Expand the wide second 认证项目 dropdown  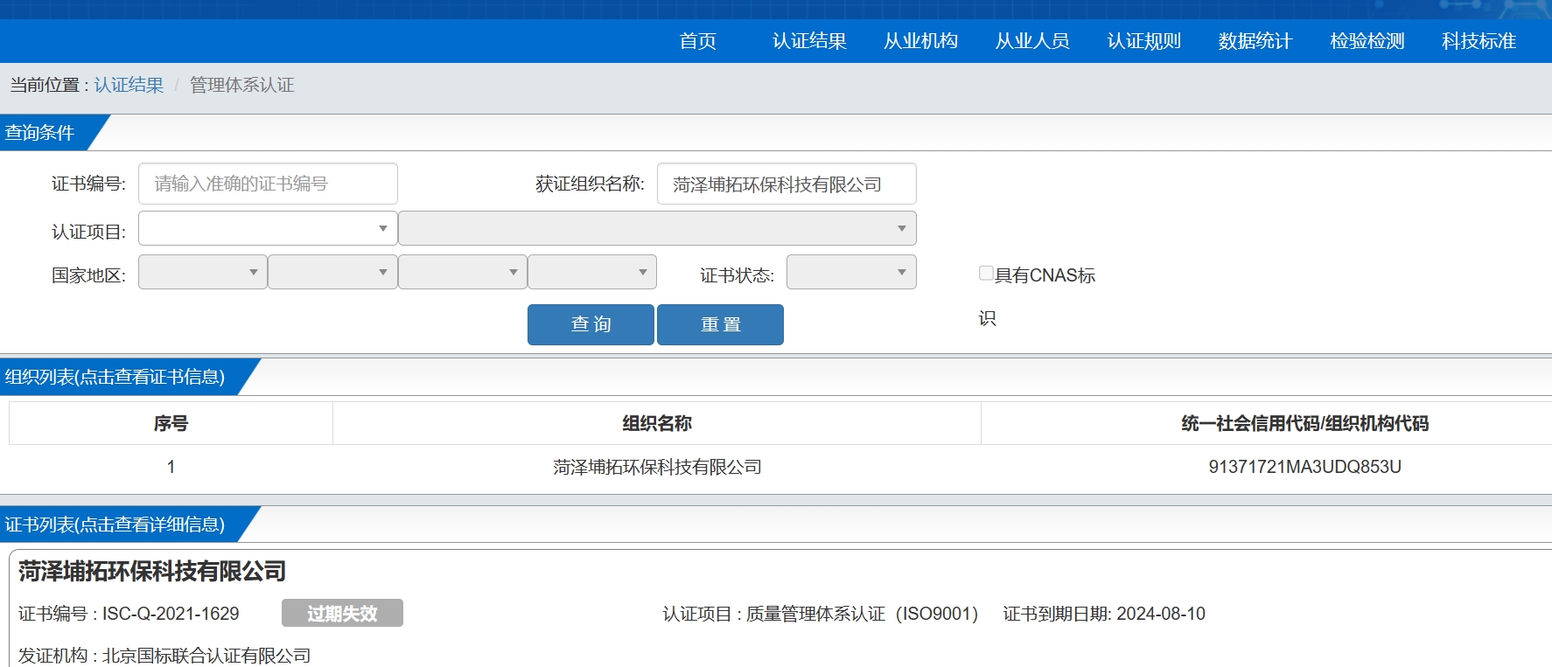pos(657,228)
